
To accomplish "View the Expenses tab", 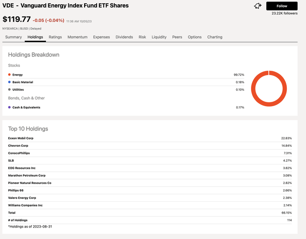I will 101,37.
